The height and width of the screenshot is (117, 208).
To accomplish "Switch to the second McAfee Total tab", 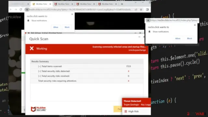I will click(x=64, y=4).
